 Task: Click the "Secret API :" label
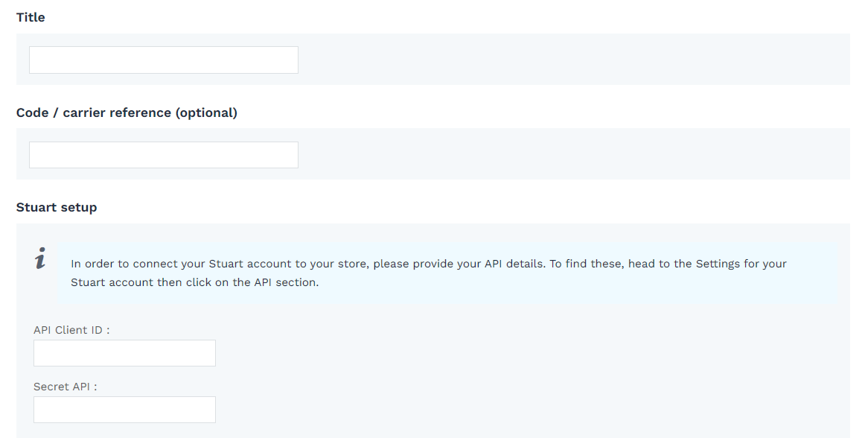point(65,387)
